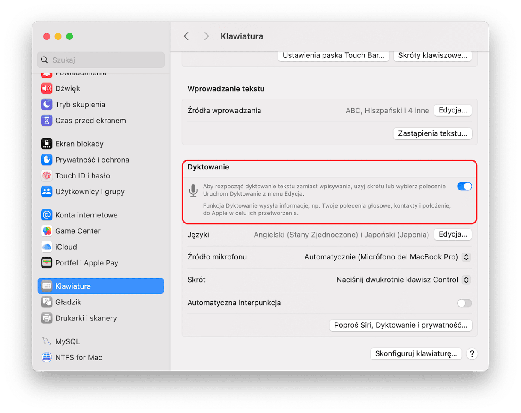The height and width of the screenshot is (413, 521).
Task: Click the Touch ID i hasło fingerprint icon
Action: (x=46, y=175)
